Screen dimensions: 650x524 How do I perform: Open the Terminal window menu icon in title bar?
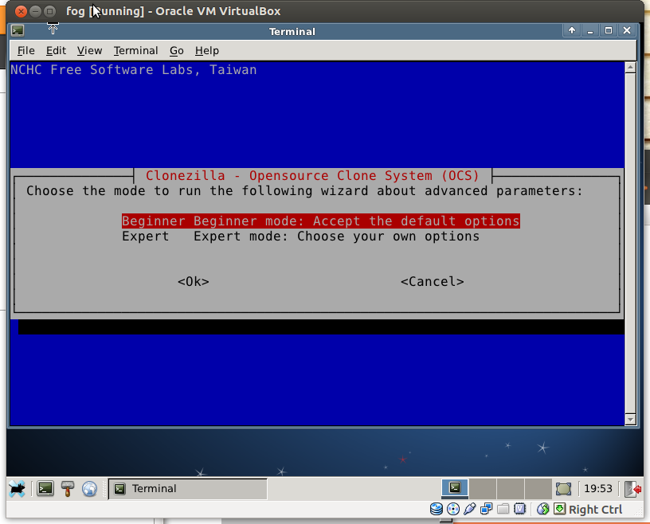pos(18,31)
